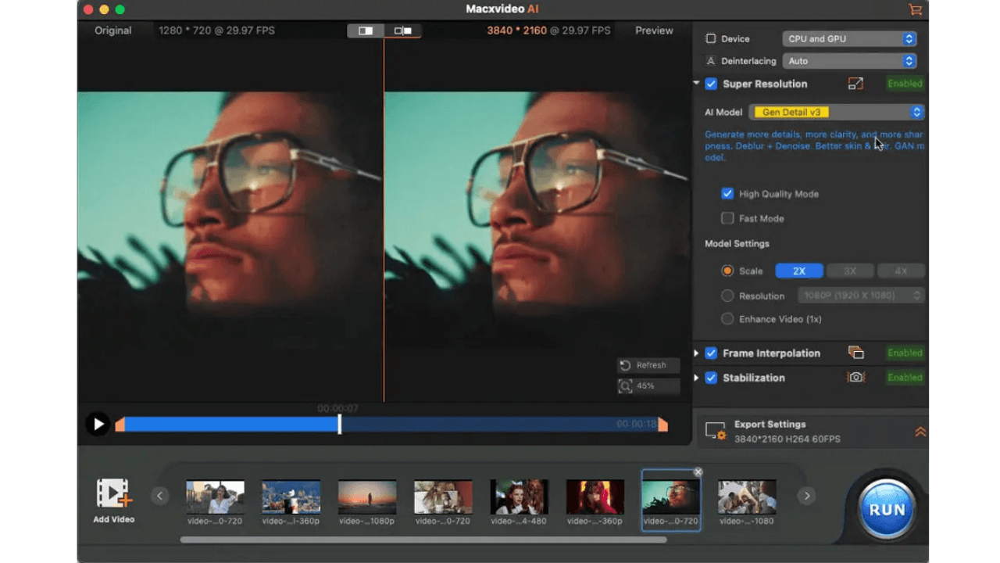Select the Resolution radio button

727,296
